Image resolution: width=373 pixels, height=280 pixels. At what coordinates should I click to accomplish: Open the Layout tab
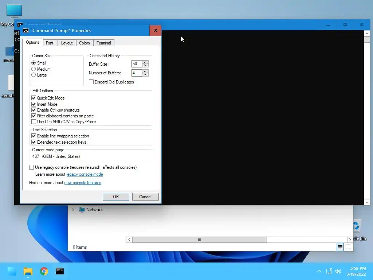[67, 43]
